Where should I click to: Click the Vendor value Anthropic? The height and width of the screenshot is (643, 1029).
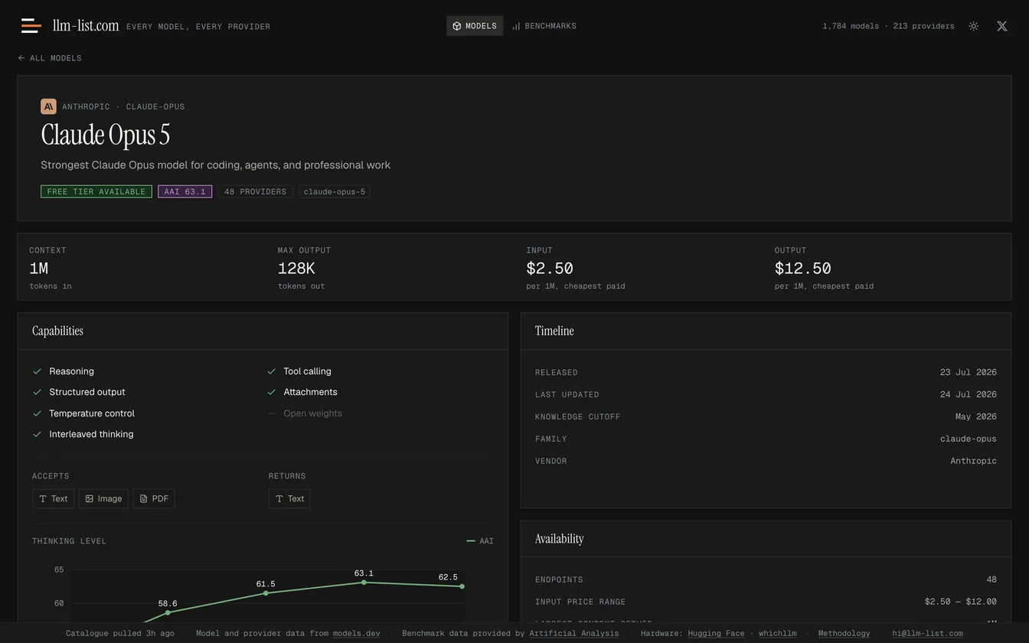pos(974,462)
